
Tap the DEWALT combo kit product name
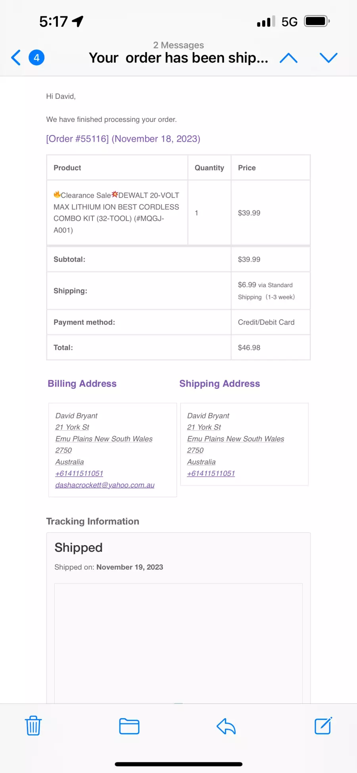pos(116,212)
